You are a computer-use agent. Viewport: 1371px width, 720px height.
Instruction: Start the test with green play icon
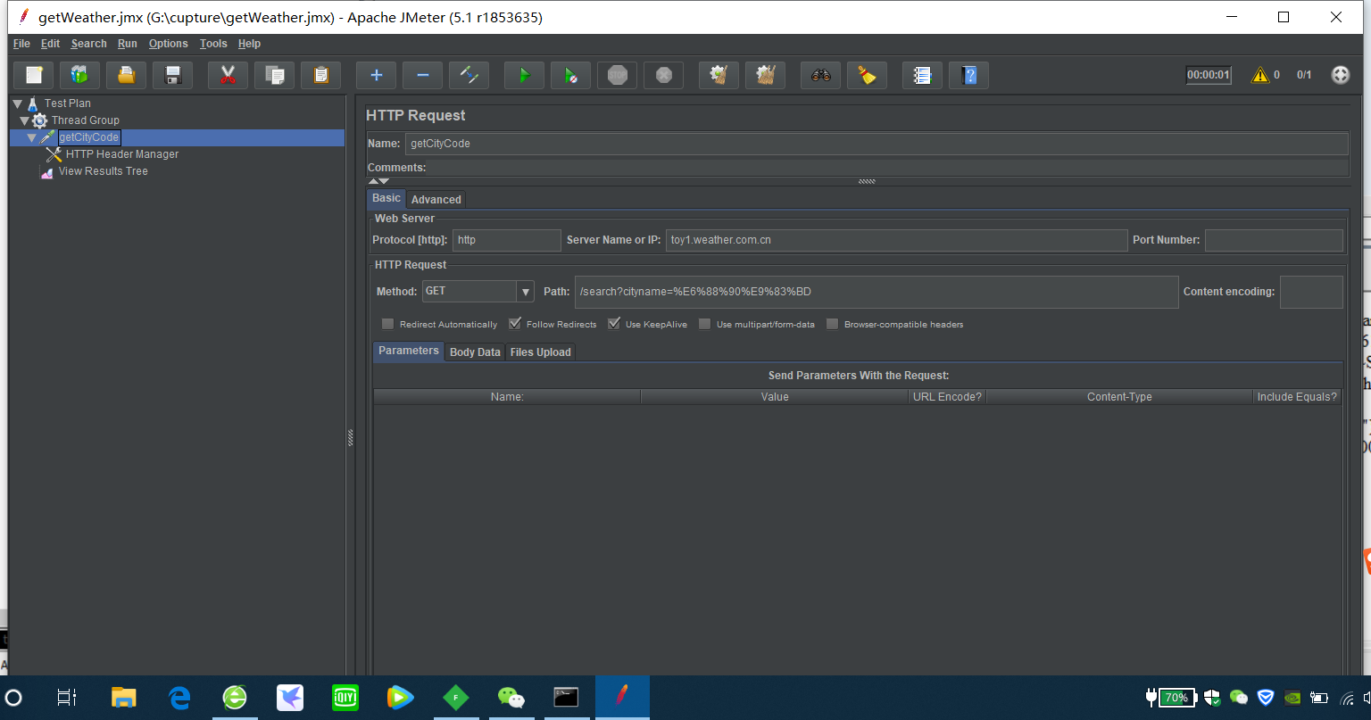525,76
